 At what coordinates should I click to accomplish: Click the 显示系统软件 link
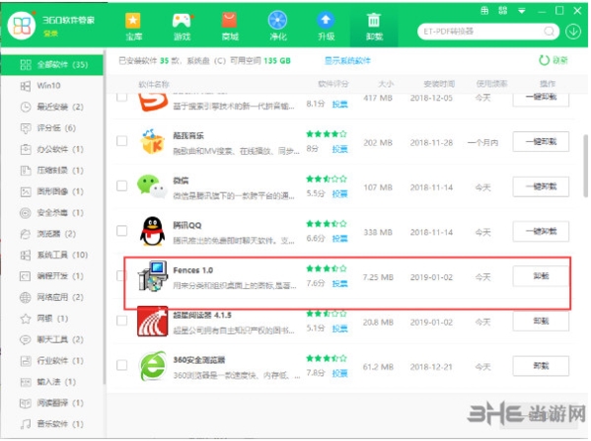click(x=347, y=61)
